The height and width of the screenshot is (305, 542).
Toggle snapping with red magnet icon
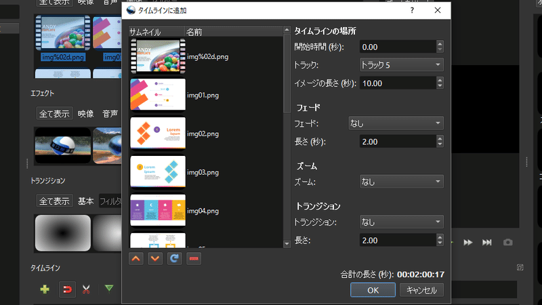pyautogui.click(x=67, y=289)
